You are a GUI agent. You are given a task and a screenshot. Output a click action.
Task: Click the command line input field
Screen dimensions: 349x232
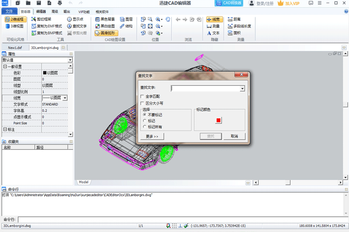[182, 219]
